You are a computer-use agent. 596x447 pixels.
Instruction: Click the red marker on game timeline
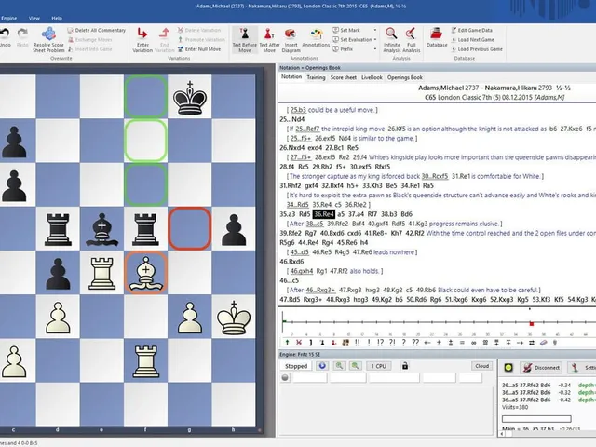coord(532,324)
